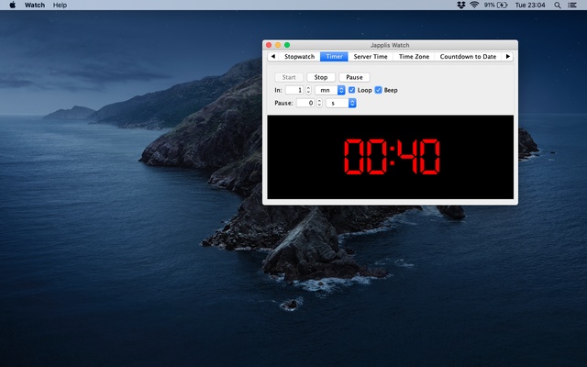Click the clock showing Tue 23:04
Screen dimensions: 587x367
pos(530,5)
